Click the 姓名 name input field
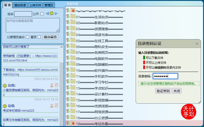The image size is (204, 127). 23,14
